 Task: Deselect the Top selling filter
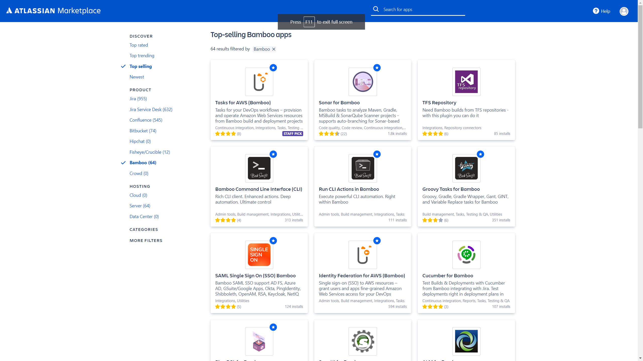[140, 66]
